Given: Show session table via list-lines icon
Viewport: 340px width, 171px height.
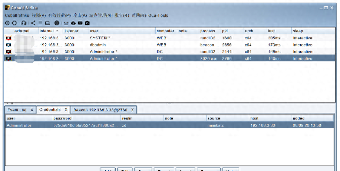Looking at the screenshot, I should tap(40, 23).
